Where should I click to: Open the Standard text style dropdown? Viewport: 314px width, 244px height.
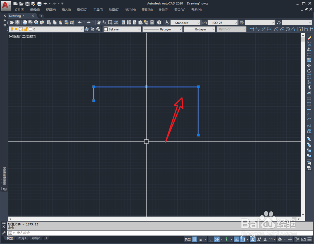click(186, 23)
